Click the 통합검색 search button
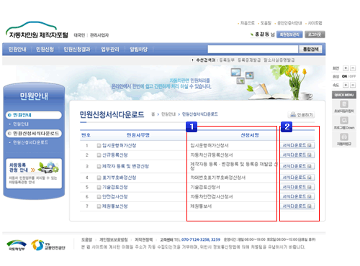Screen dimensions: 360x266 click(310, 50)
